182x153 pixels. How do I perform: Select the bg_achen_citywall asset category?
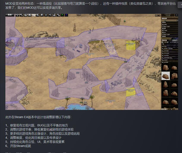(x=167, y=49)
